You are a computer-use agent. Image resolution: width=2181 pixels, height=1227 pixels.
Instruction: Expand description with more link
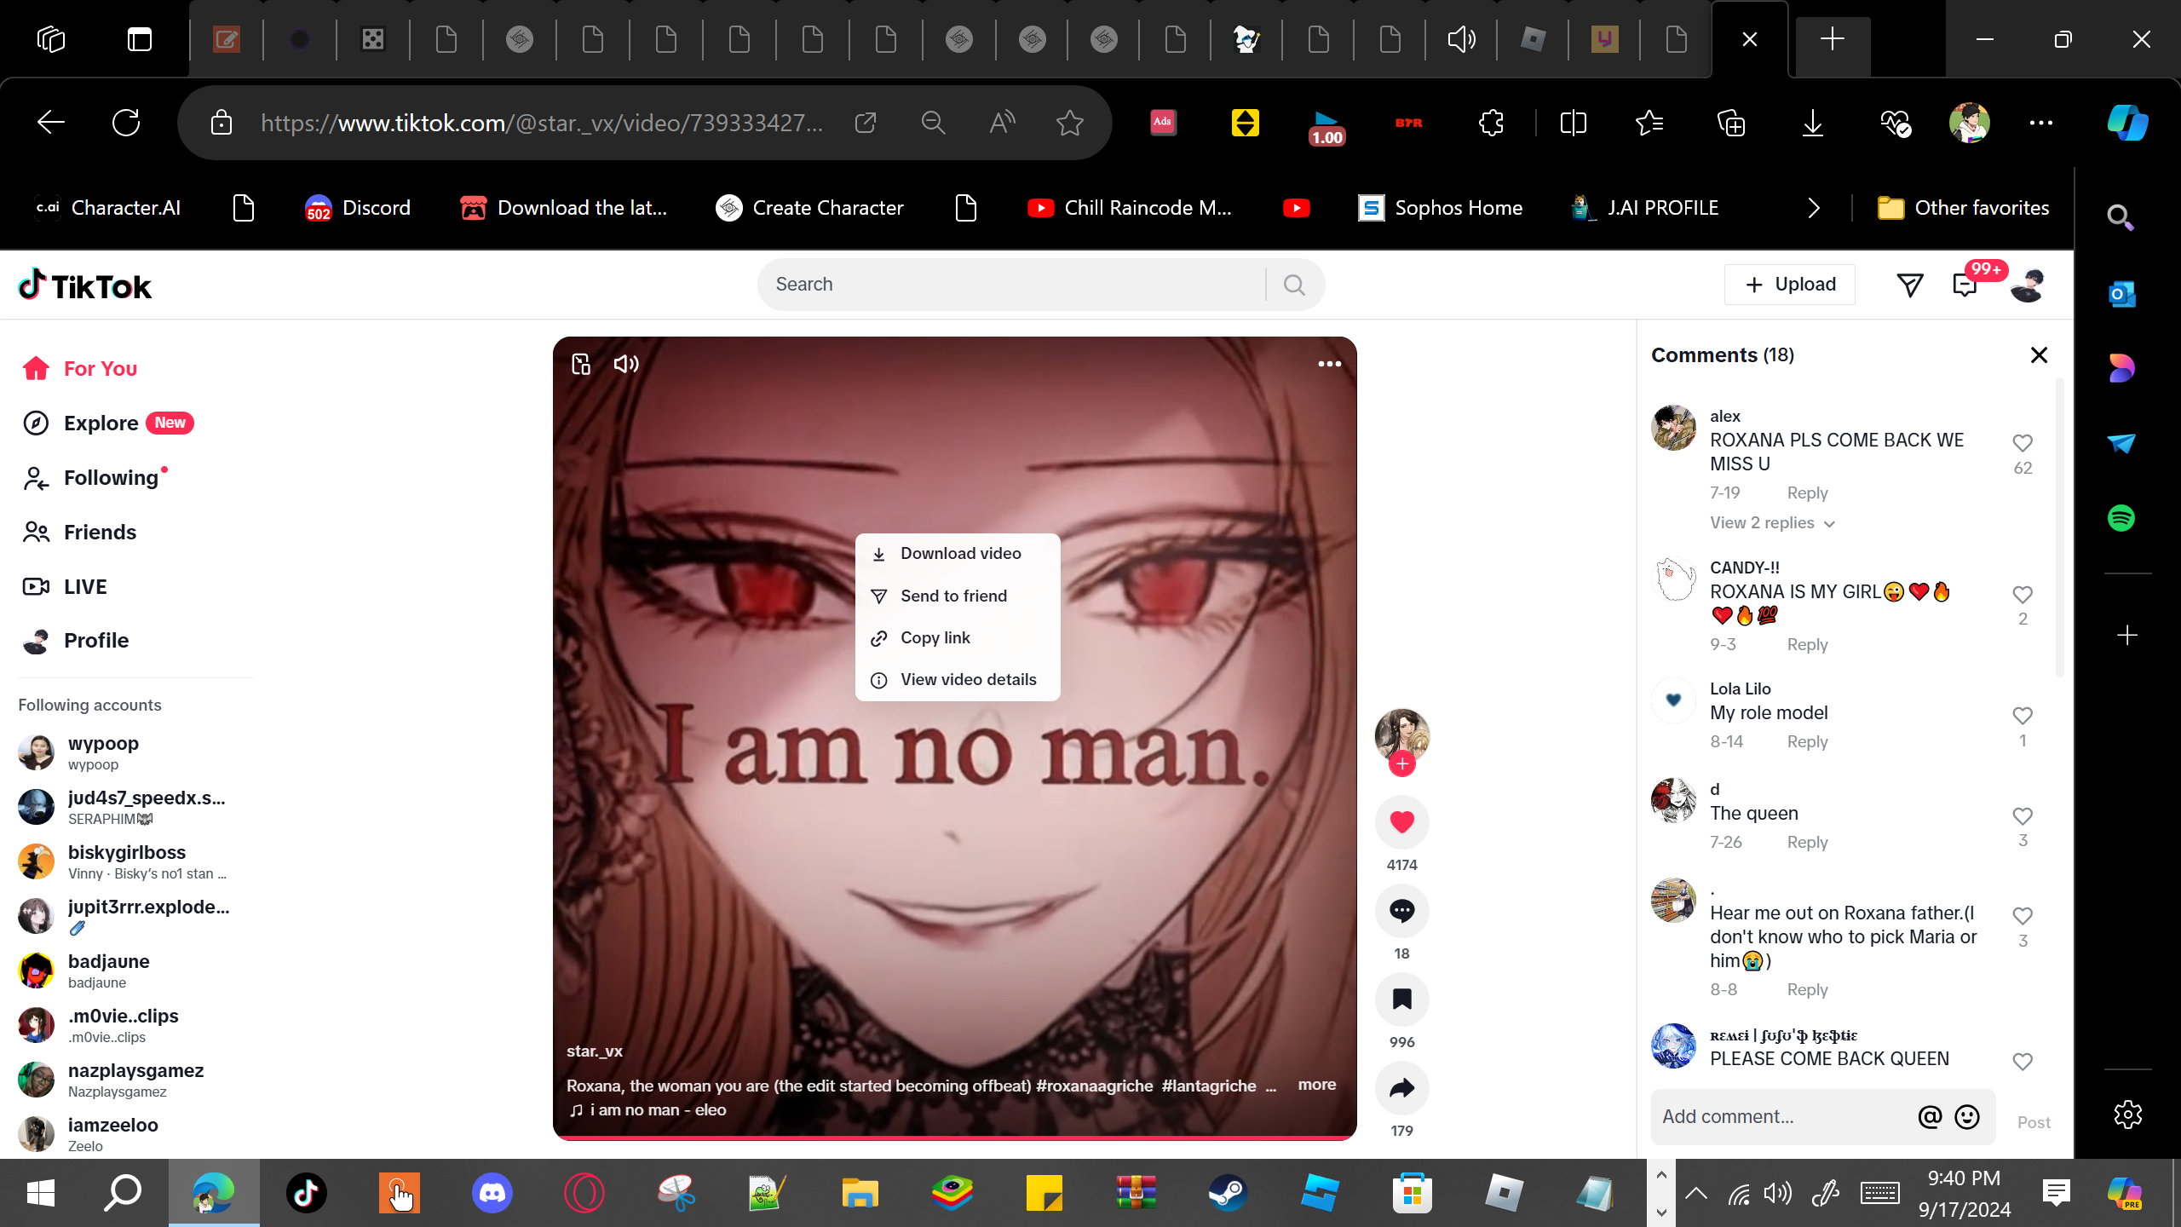point(1316,1085)
